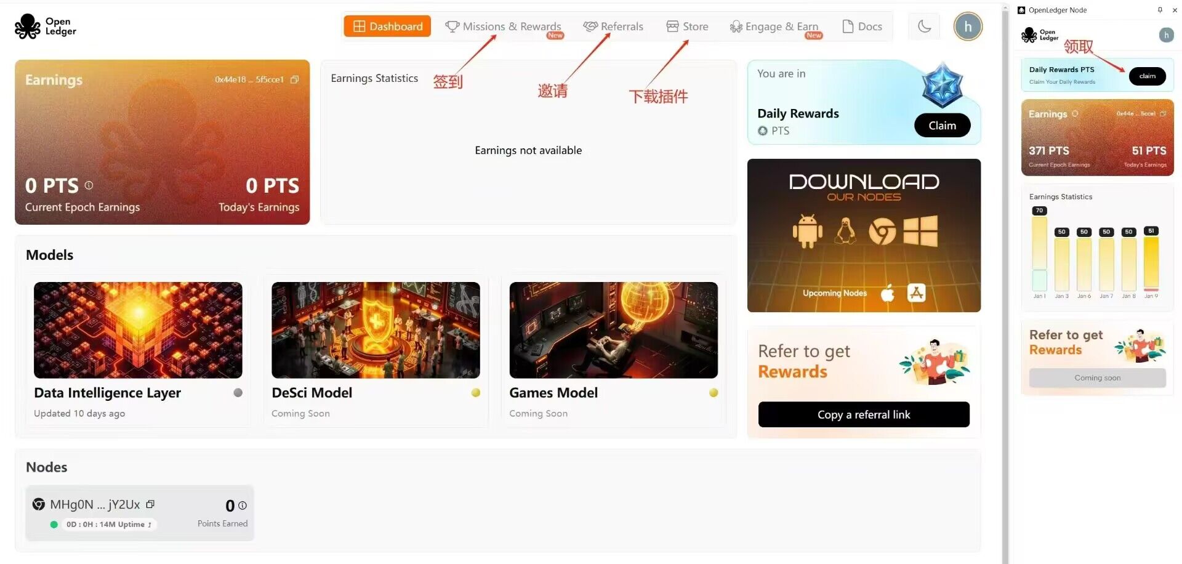Open the Missions & Rewards tab
Viewport: 1182px width, 564px height.
504,26
